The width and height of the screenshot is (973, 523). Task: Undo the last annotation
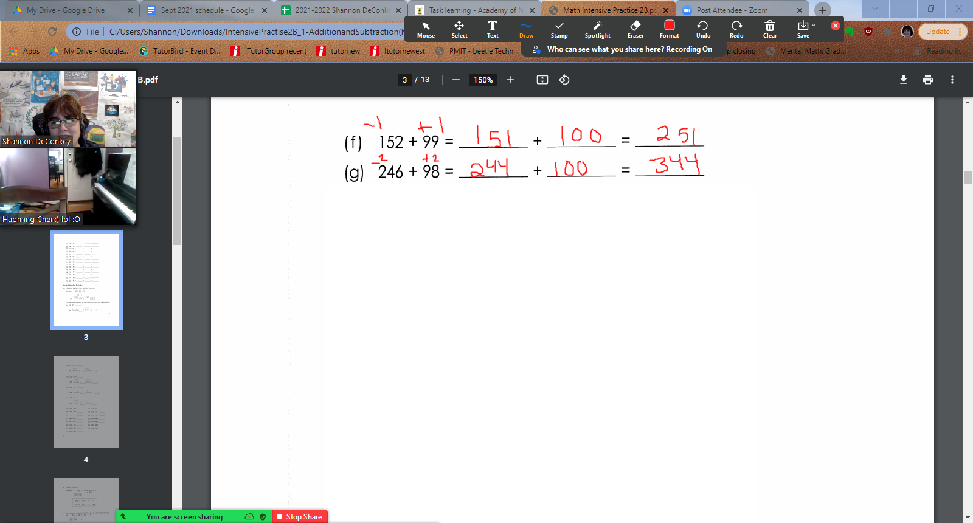[703, 29]
